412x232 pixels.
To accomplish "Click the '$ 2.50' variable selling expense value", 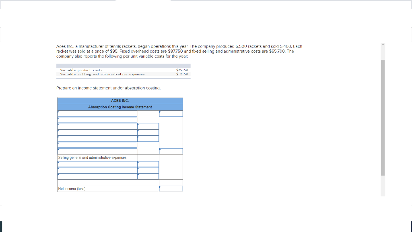I will tap(182, 74).
